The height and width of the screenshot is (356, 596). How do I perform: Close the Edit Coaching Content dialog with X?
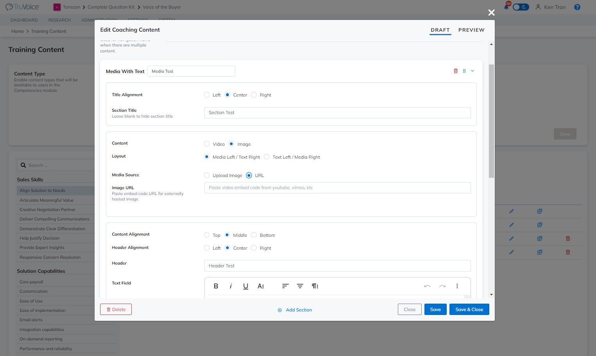point(491,13)
